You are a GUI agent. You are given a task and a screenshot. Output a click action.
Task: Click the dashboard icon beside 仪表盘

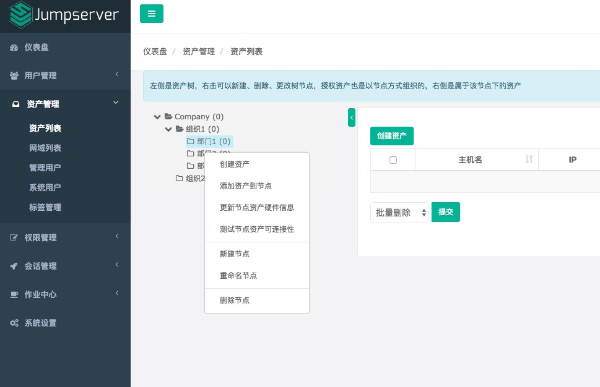14,48
